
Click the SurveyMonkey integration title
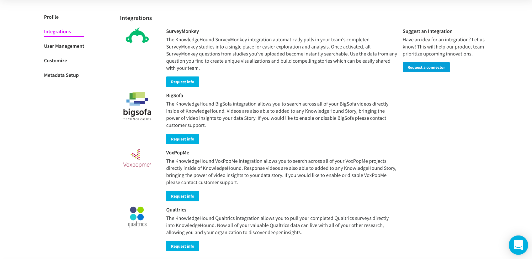[183, 31]
